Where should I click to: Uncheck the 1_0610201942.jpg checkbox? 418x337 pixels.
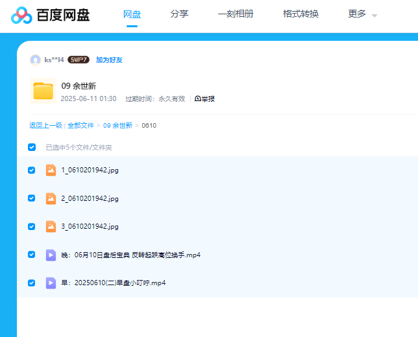point(32,170)
